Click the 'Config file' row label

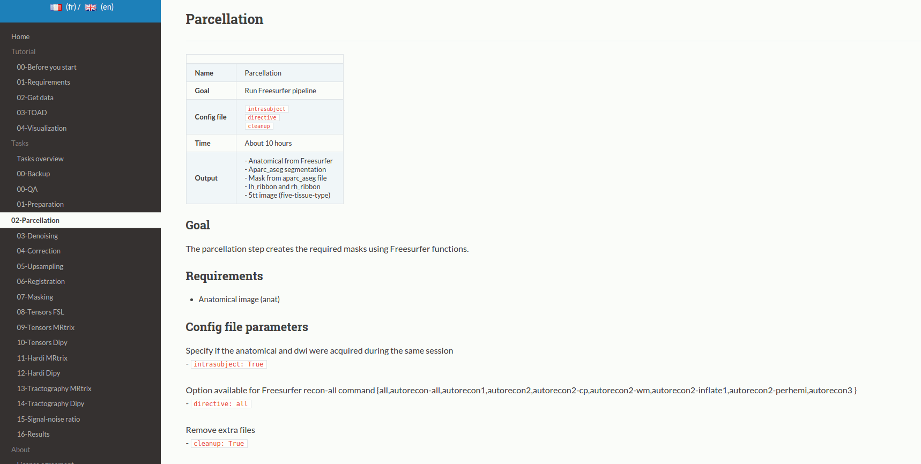click(211, 117)
